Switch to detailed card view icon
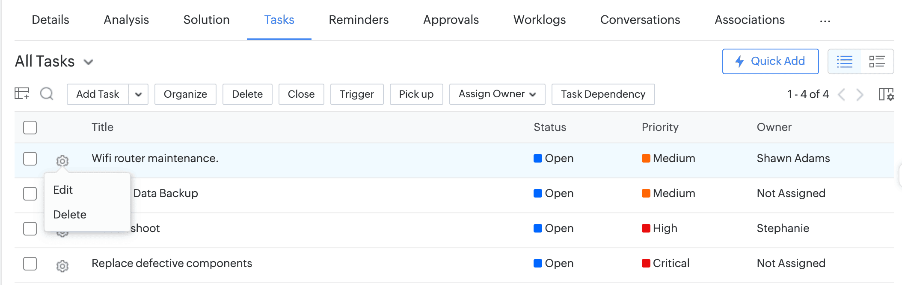 coord(877,61)
